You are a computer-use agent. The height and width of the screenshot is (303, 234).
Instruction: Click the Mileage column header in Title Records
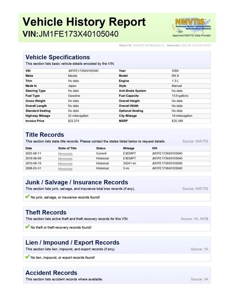129,148
